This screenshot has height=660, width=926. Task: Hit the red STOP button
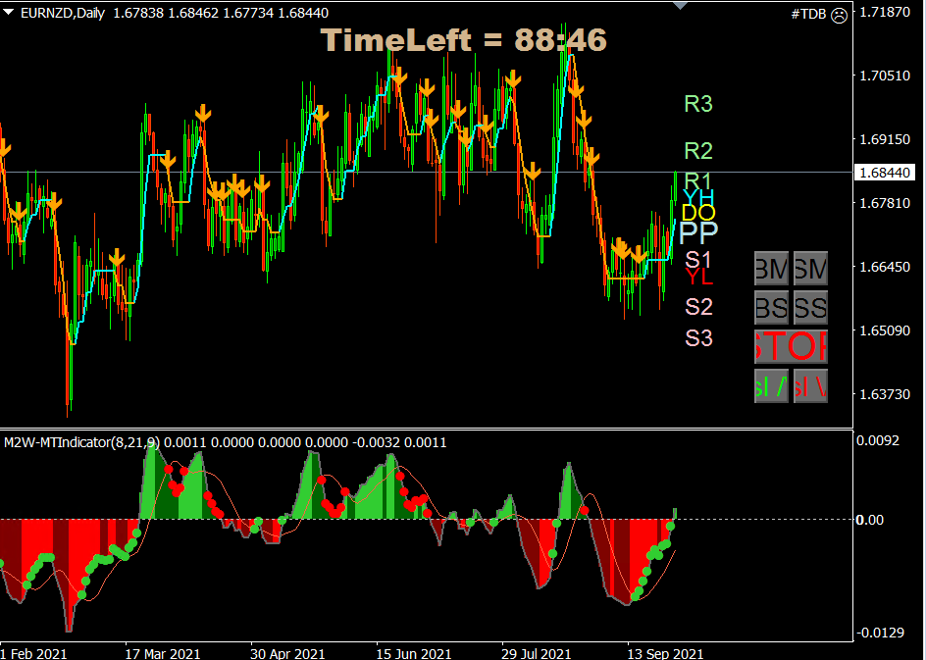coord(791,348)
